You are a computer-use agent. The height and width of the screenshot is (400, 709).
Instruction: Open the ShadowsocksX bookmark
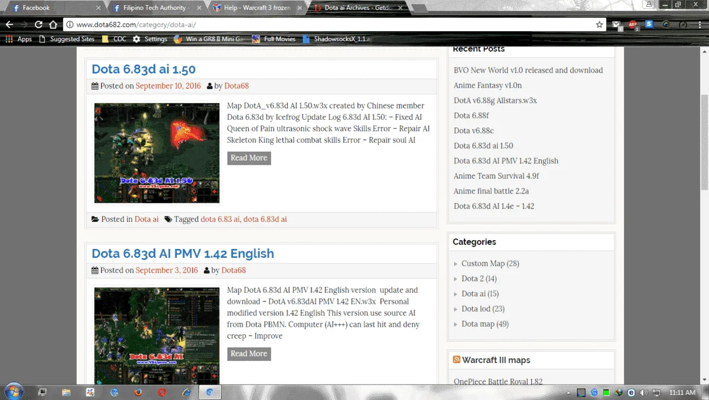(336, 39)
